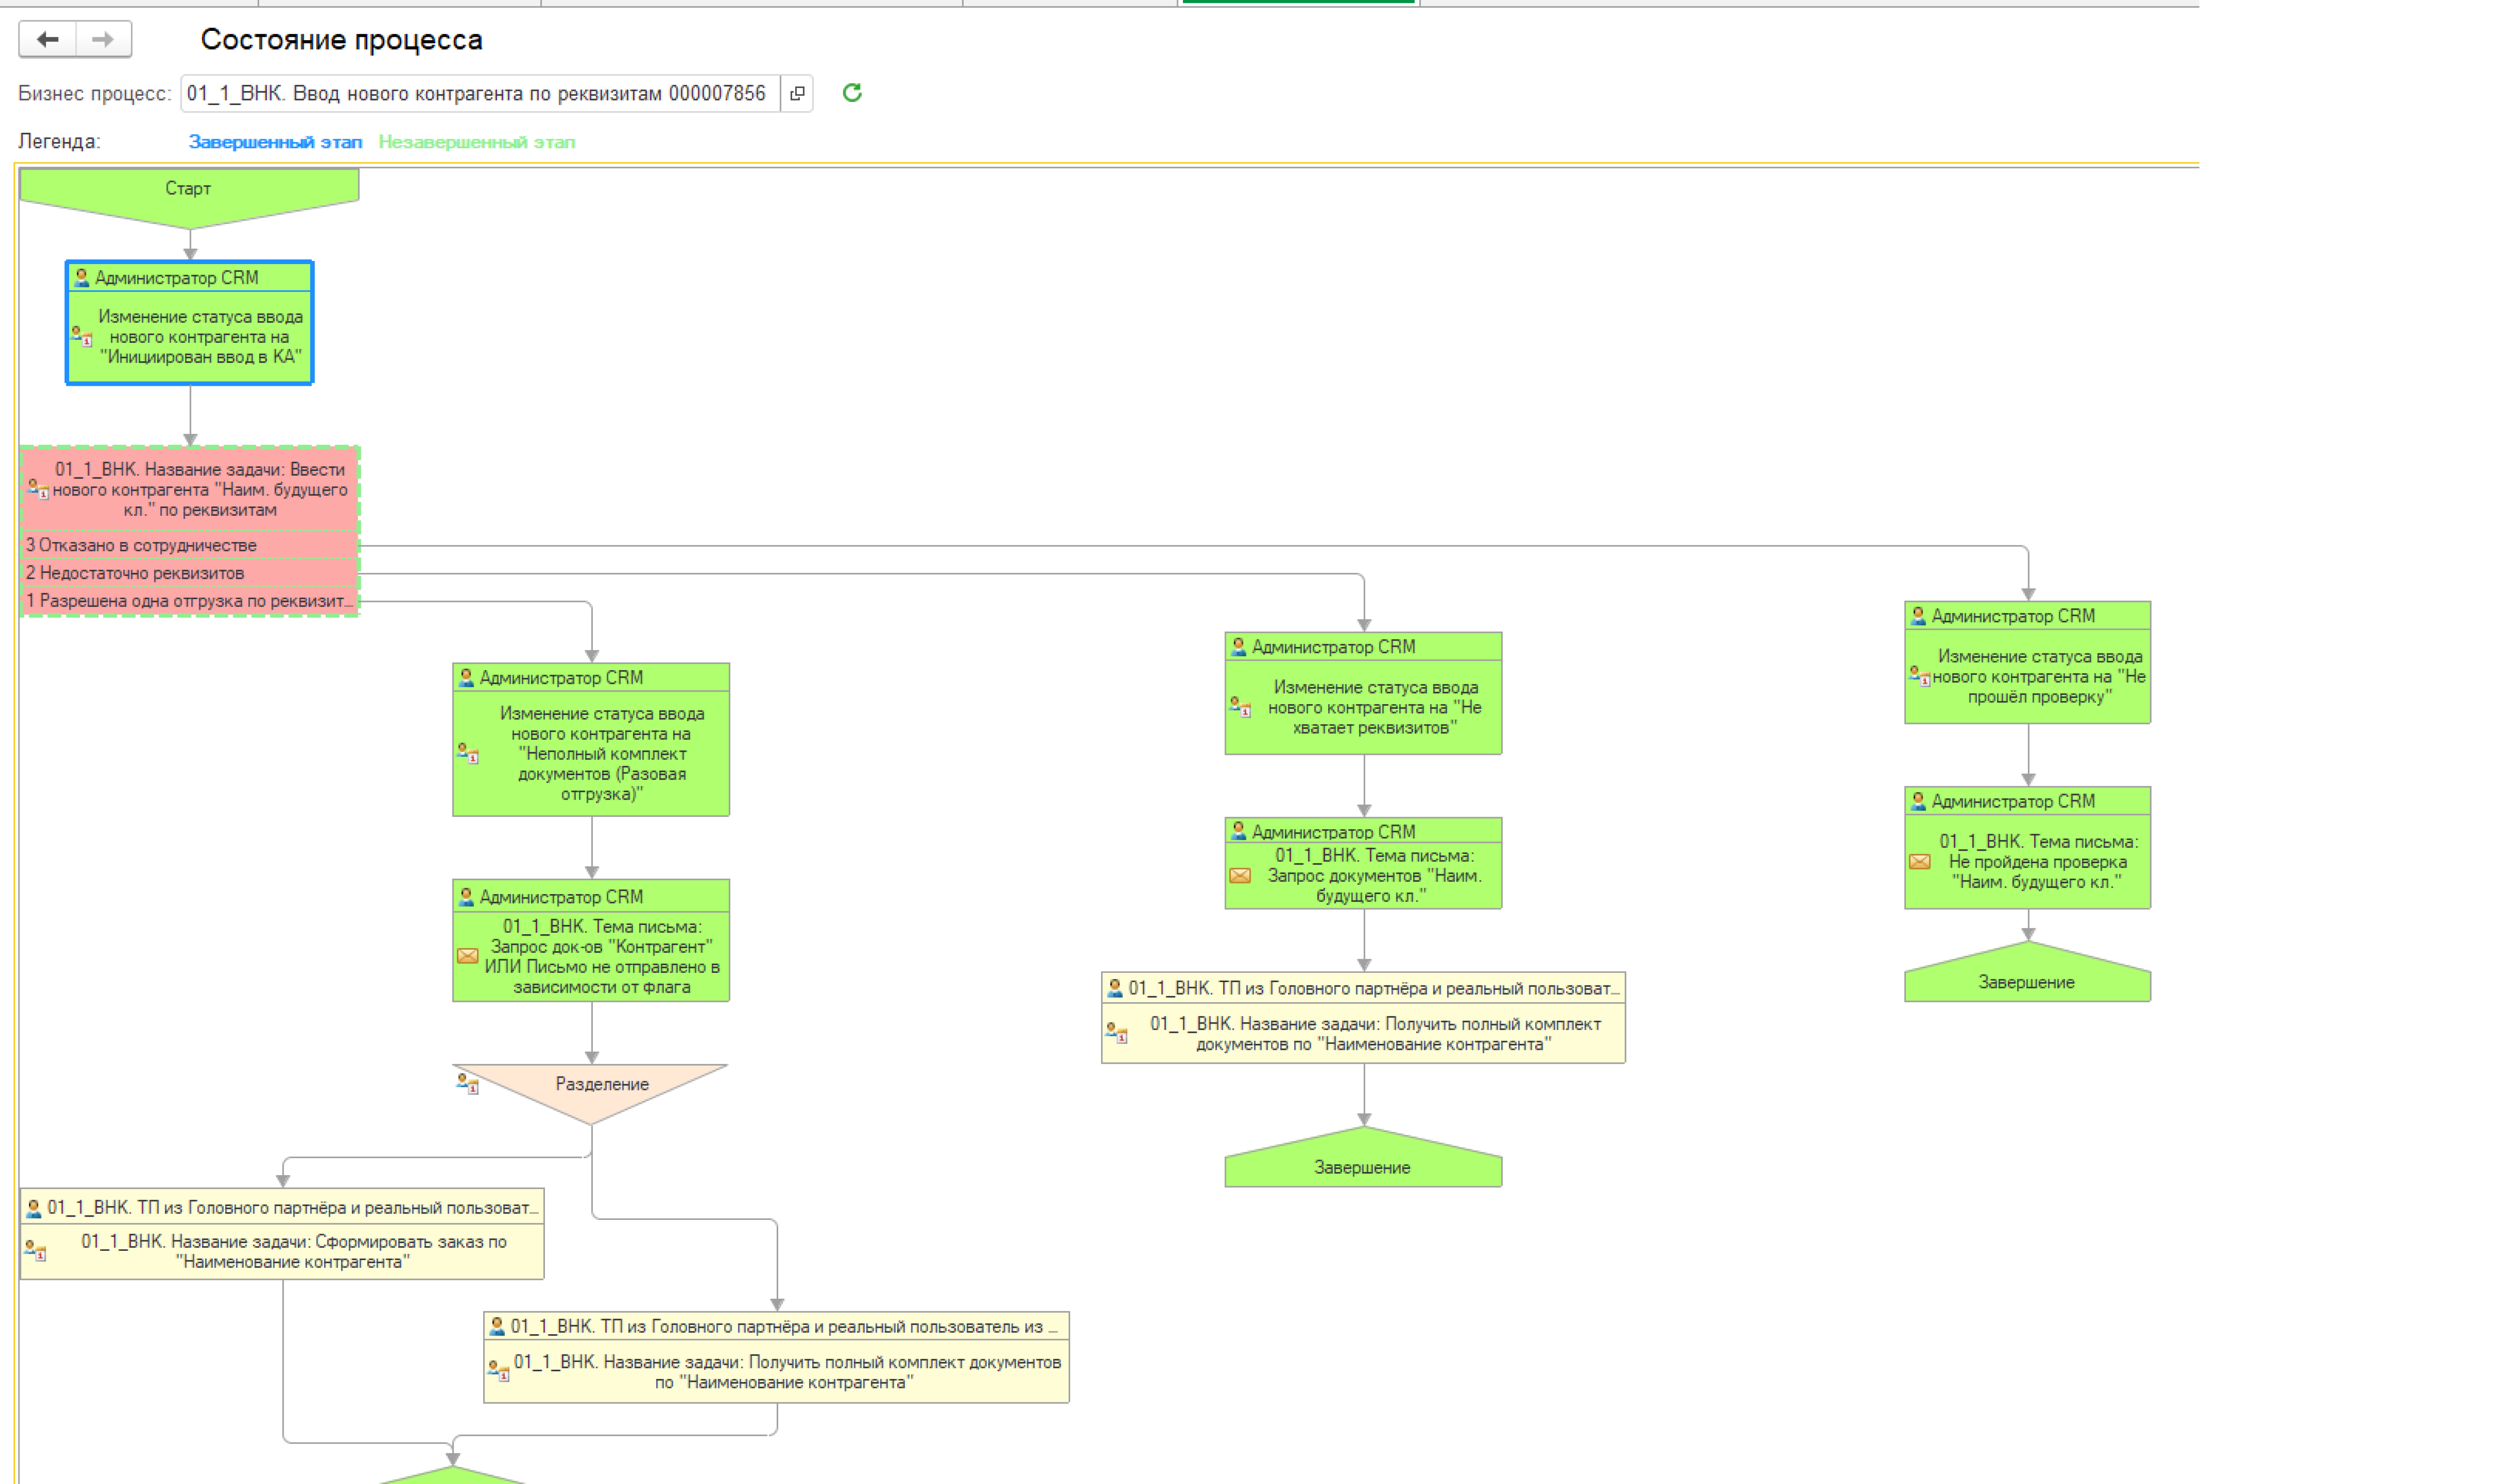Select option "1 Разрешена одна отгрузка по реквизит..."
Viewport: 2508px width, 1484px height.
pyautogui.click(x=190, y=601)
